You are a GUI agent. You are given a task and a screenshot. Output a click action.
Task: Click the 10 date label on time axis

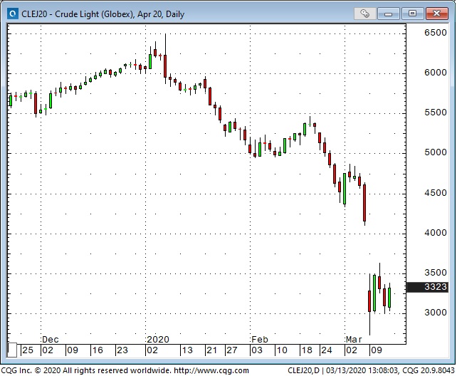282,350
